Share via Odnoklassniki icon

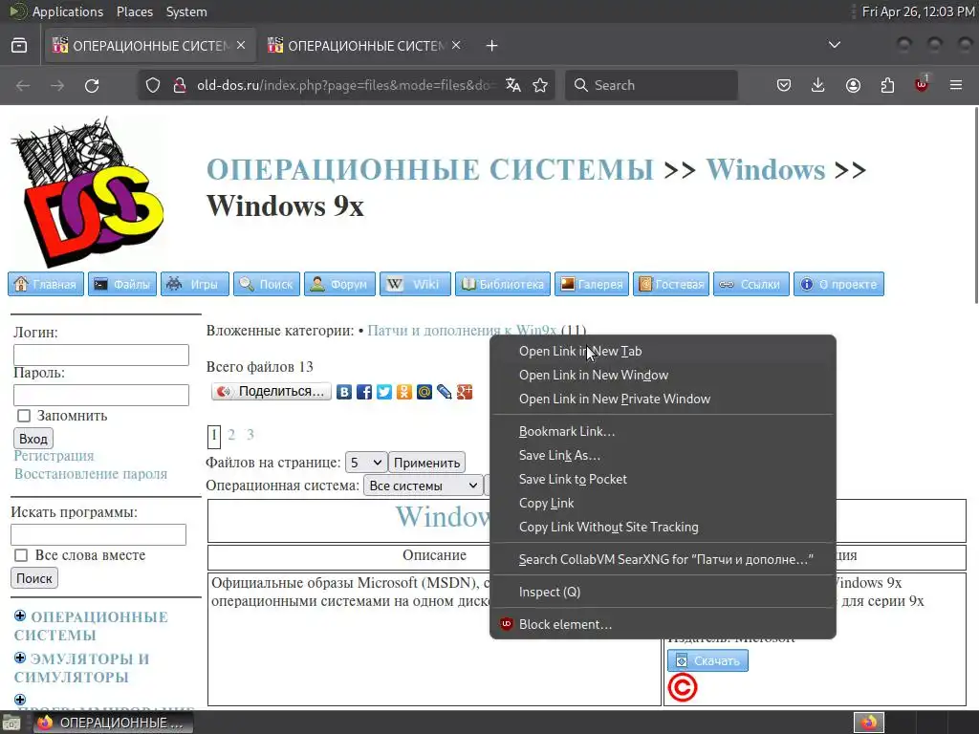(404, 392)
